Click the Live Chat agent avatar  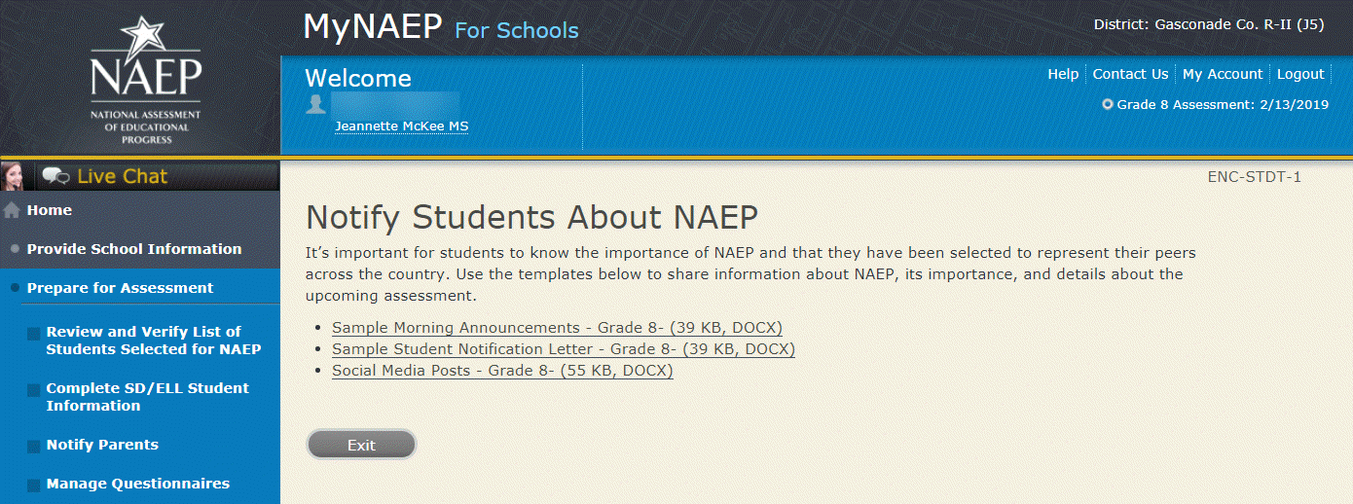[15, 176]
